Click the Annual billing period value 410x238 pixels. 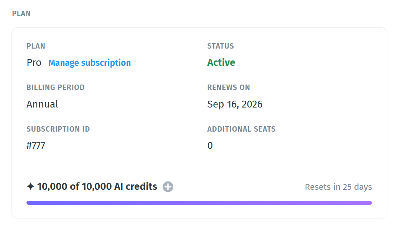(42, 104)
